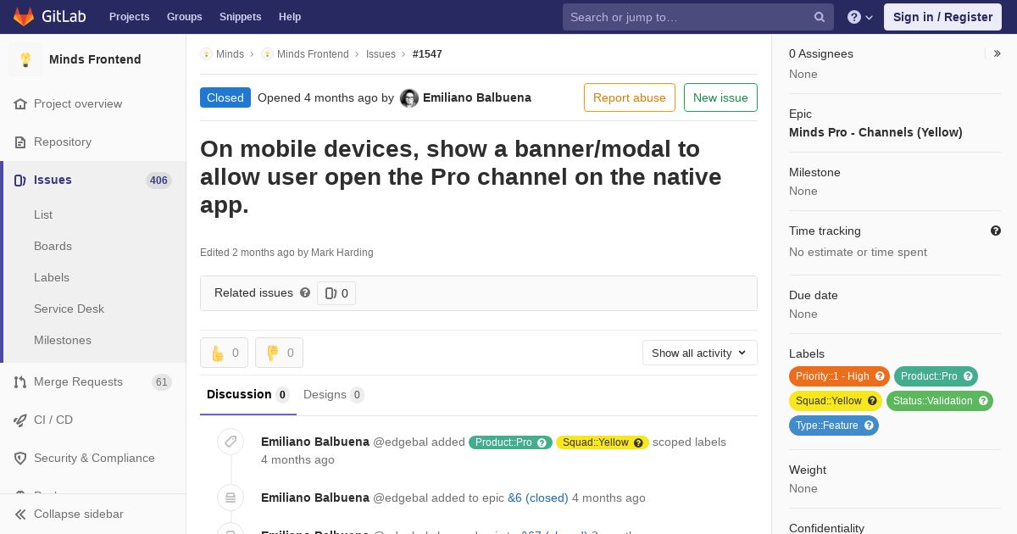Click help icon on Product::Pro sidebar label
This screenshot has width=1017, height=534.
click(968, 376)
